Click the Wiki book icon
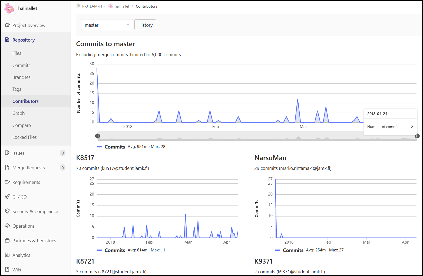This screenshot has height=276, width=423. tap(7, 270)
